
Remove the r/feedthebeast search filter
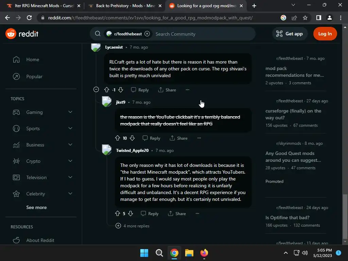147,34
